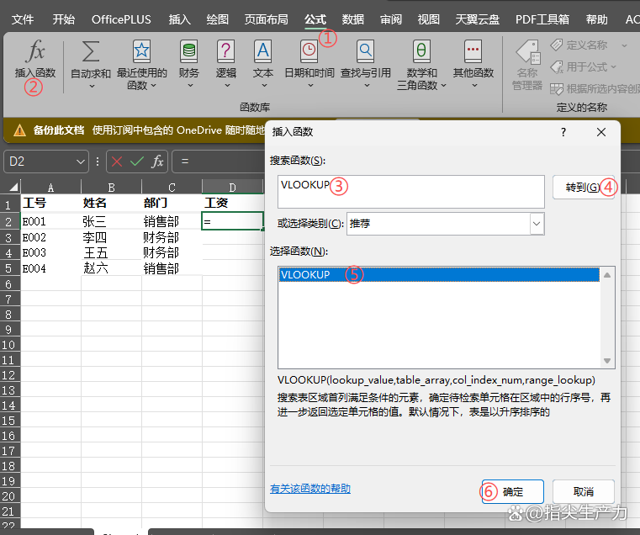Click the formula bar options dots

tap(98, 162)
